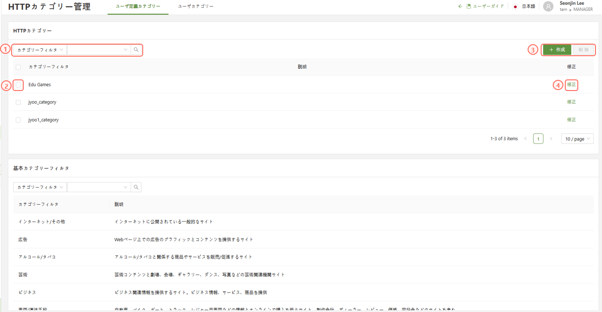
Task: Check the jyoo_category row checkbox
Action: 18,103
